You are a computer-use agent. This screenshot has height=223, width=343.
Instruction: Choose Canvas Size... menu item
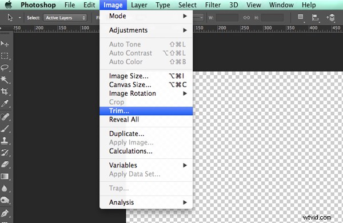coord(146,85)
